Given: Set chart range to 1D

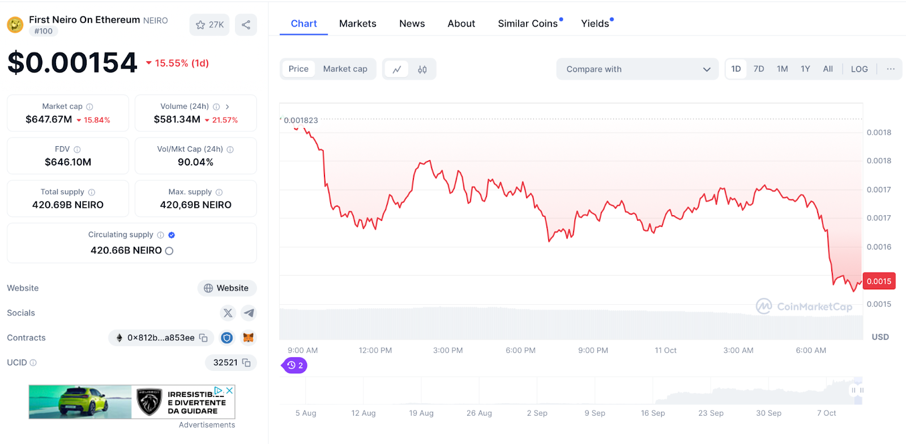Looking at the screenshot, I should [736, 69].
